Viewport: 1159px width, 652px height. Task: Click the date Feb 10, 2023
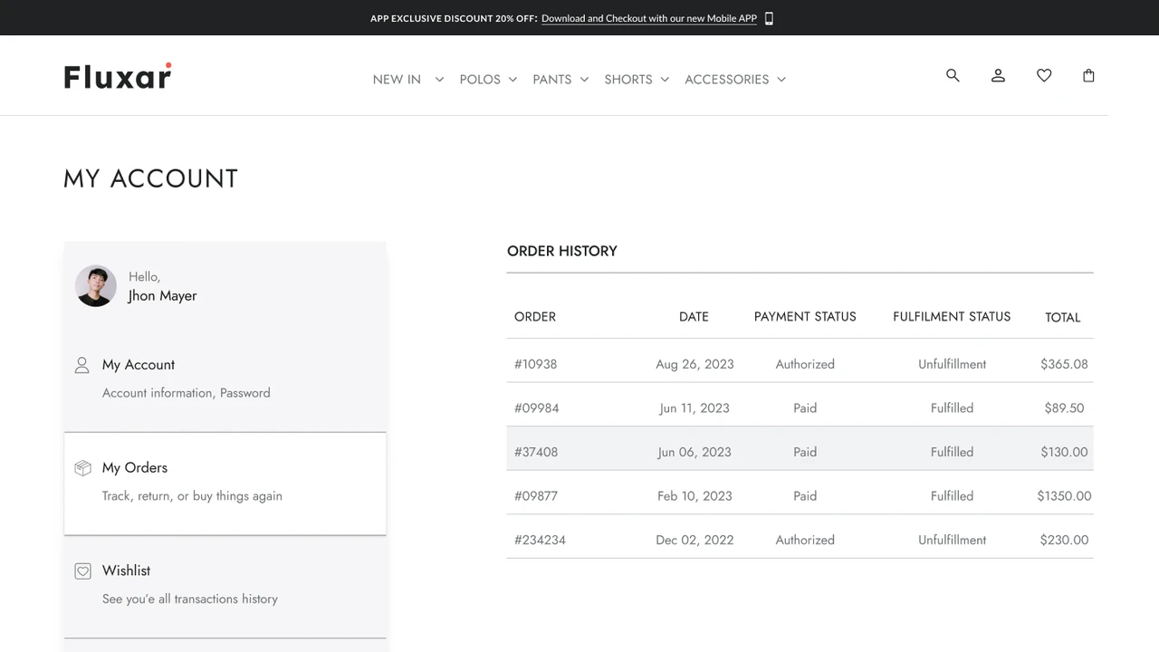tap(694, 496)
